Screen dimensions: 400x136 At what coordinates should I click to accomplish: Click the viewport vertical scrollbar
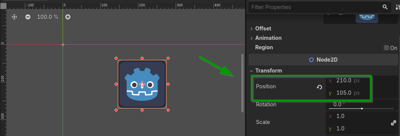242,83
